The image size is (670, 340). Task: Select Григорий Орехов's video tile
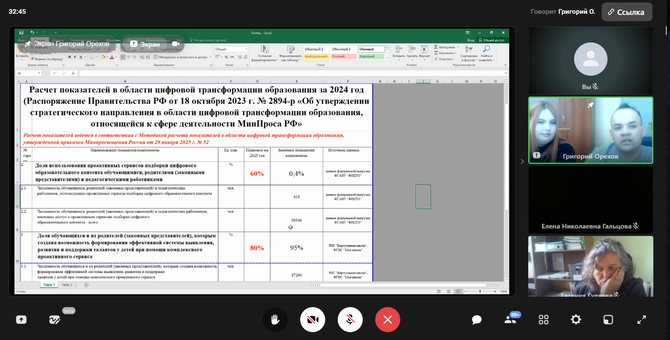pyautogui.click(x=590, y=130)
